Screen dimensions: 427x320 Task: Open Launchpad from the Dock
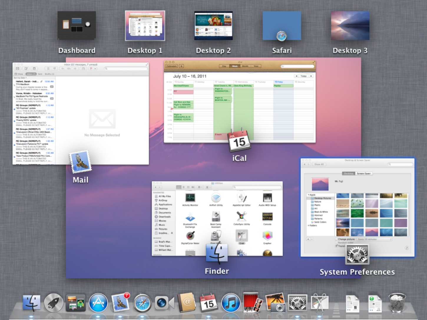(x=54, y=303)
